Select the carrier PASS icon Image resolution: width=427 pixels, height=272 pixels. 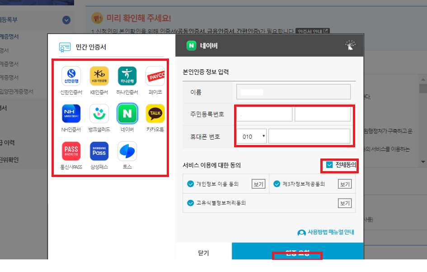tap(71, 151)
